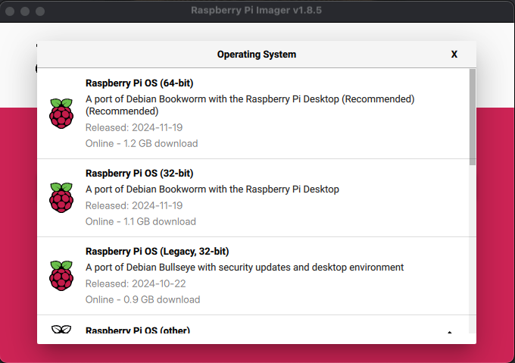Click the yellow minimize window button
Screen dimensions: 515x363
[25, 11]
